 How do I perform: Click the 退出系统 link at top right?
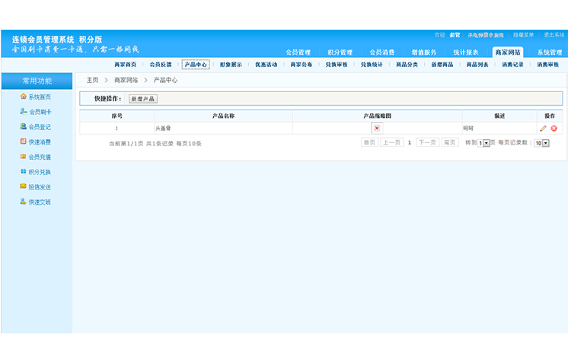555,35
